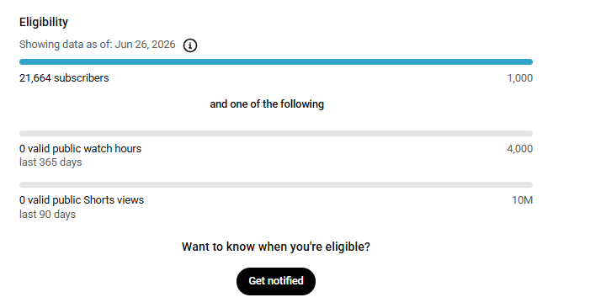Click the 4,000 watch hours threshold

[x=520, y=149]
